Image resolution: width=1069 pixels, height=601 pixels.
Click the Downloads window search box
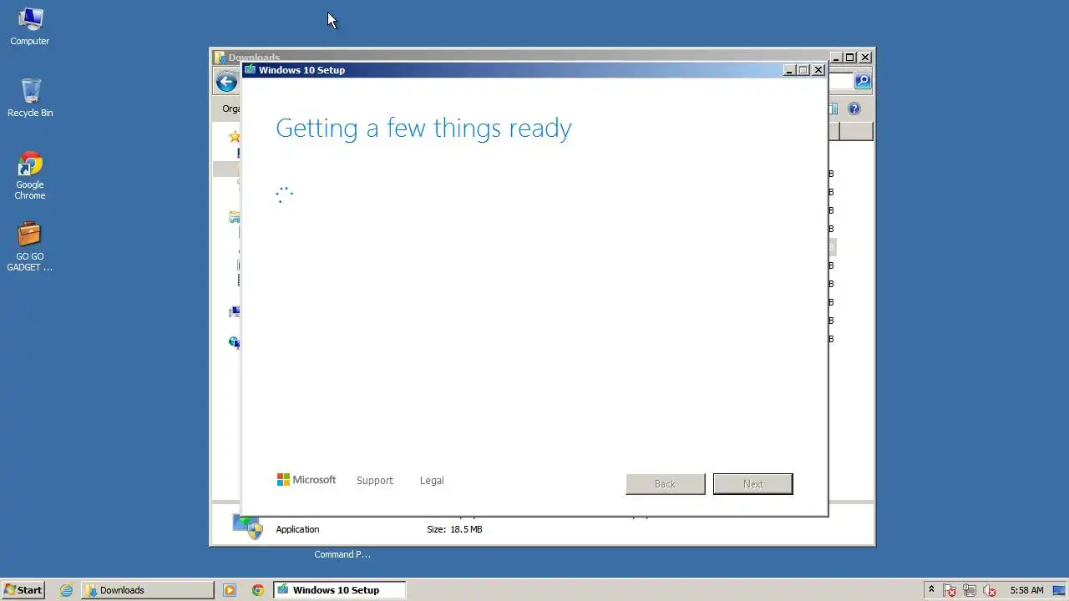click(x=840, y=81)
